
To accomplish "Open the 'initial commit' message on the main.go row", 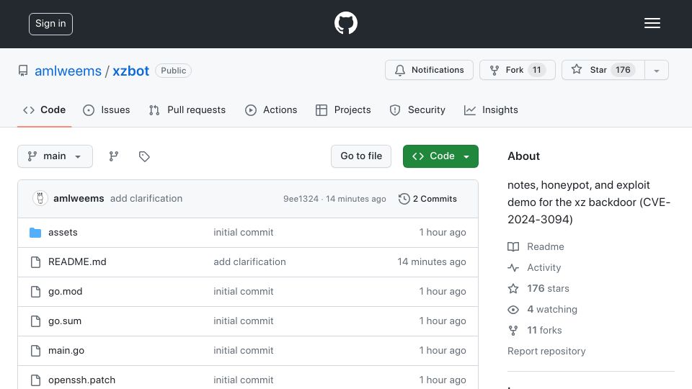I will pos(244,351).
